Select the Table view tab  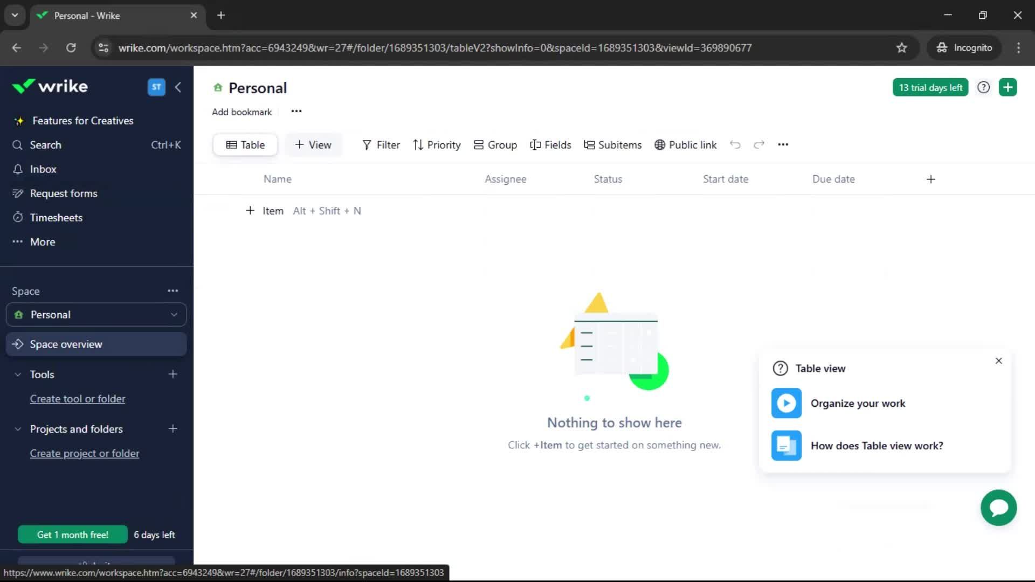pos(245,145)
